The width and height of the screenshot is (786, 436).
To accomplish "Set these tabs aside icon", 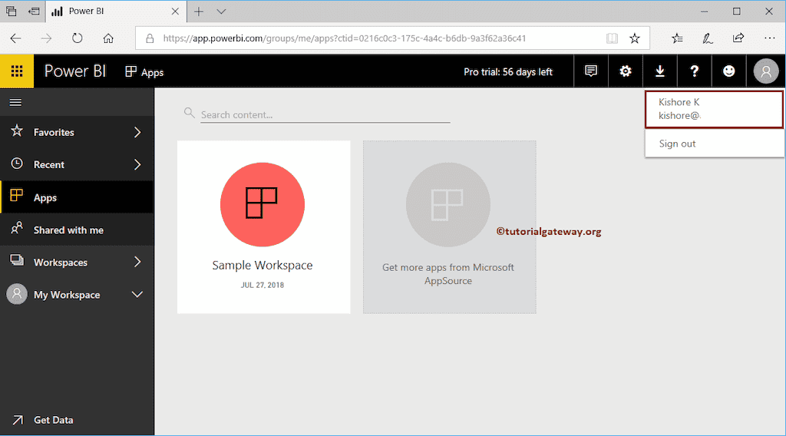I will click(34, 11).
